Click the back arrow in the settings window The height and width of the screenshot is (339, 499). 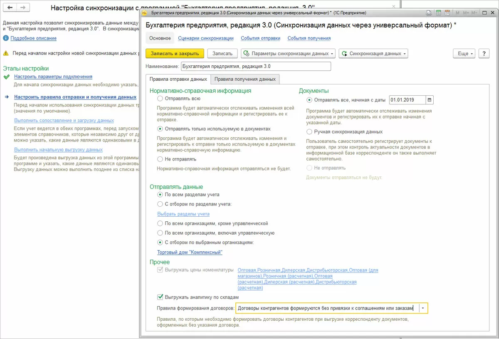click(10, 8)
